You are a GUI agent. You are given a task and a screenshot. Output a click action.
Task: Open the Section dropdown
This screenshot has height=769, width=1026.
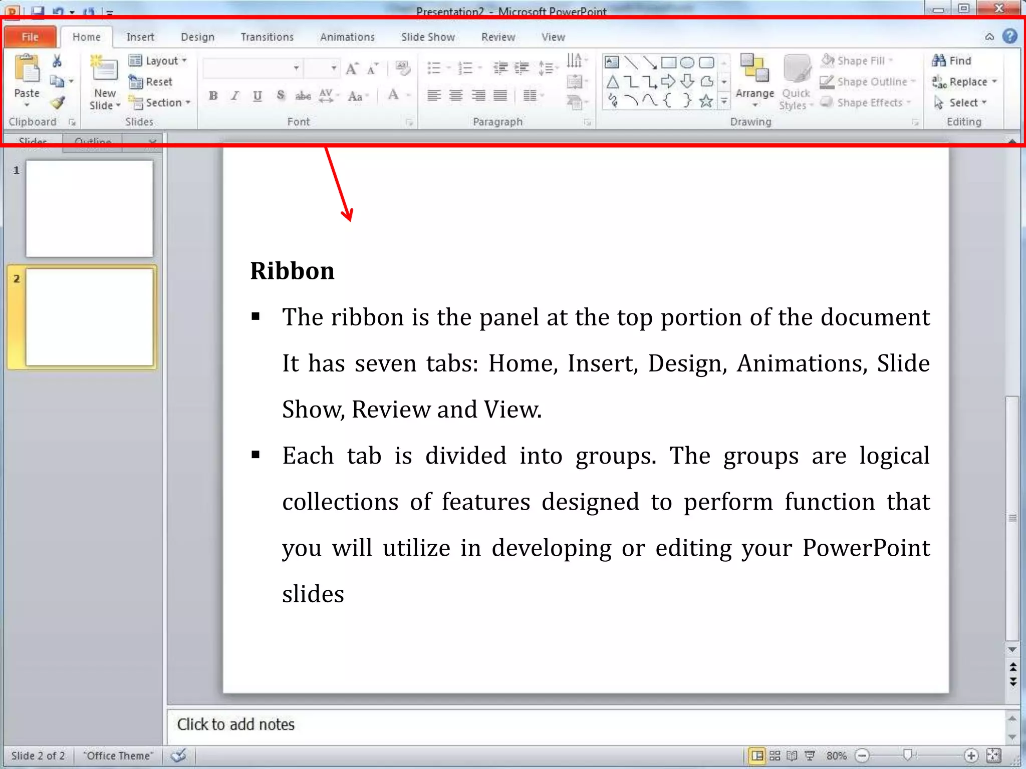point(159,103)
